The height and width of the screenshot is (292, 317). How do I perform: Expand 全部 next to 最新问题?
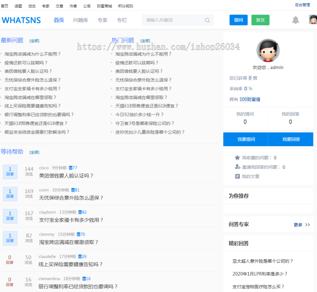35,41
